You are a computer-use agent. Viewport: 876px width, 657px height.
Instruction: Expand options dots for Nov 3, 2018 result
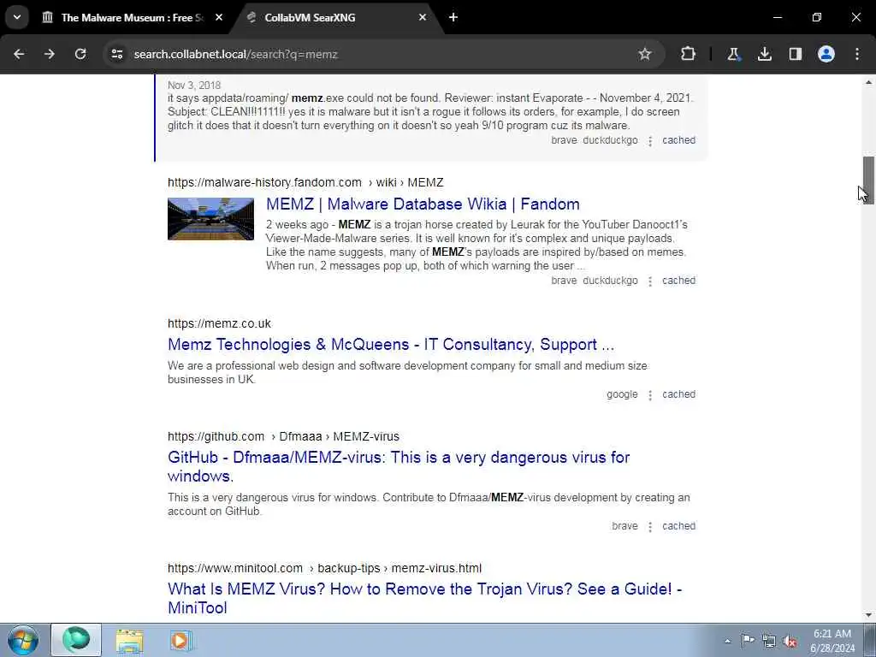[650, 141]
